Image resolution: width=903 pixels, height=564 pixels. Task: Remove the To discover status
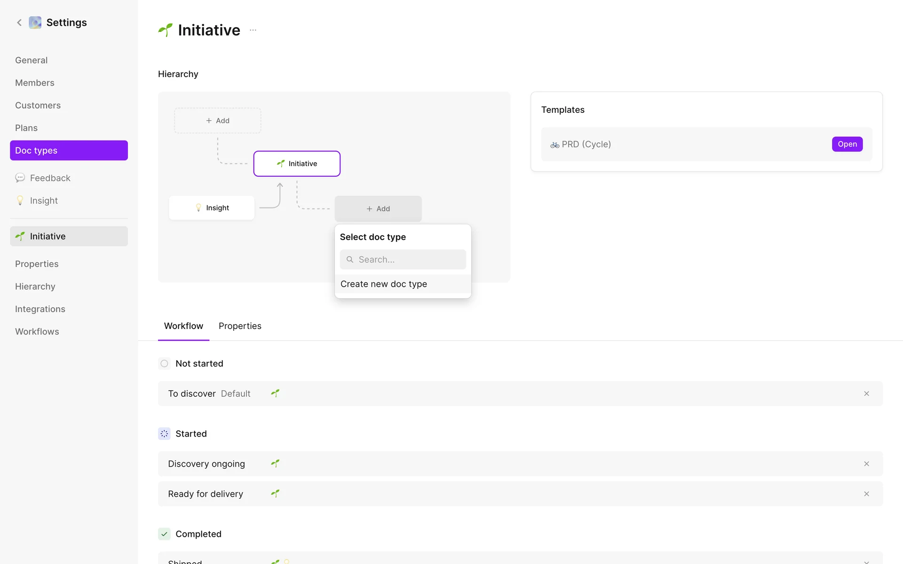866,394
